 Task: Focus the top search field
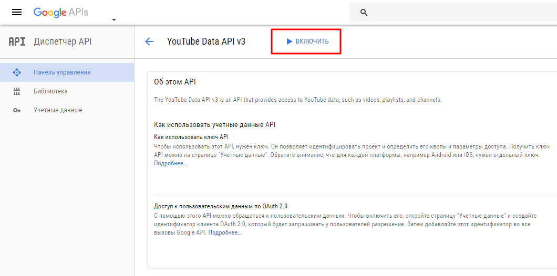[x=453, y=13]
